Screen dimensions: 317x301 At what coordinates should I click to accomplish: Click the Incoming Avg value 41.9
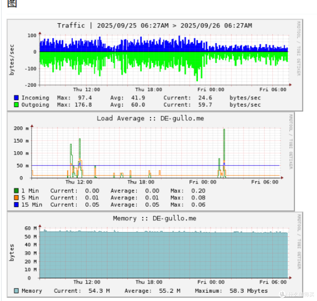pyautogui.click(x=138, y=98)
